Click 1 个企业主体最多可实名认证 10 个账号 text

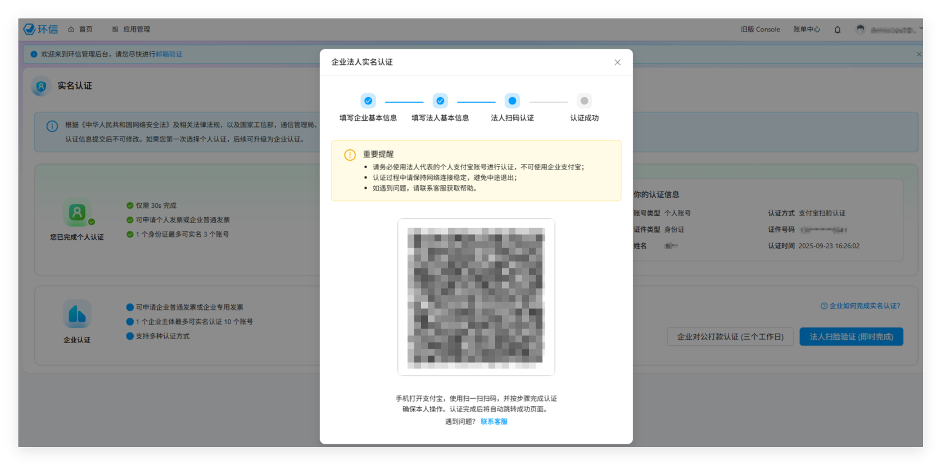[x=194, y=322]
